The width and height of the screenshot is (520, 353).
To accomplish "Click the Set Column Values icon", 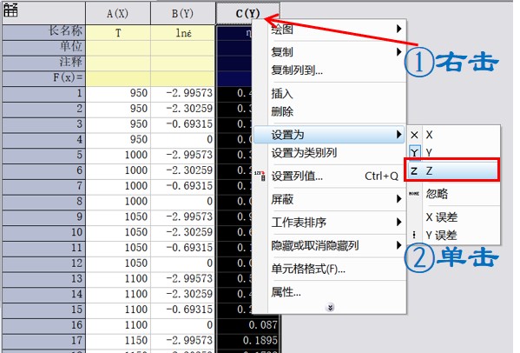I will click(x=260, y=176).
